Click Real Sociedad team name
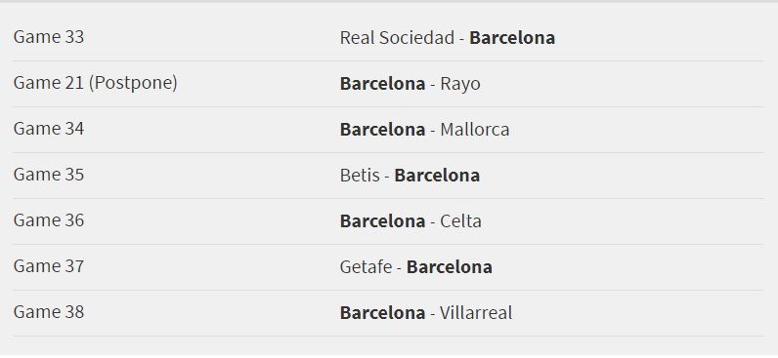Screen dimensions: 778x358 coord(398,38)
